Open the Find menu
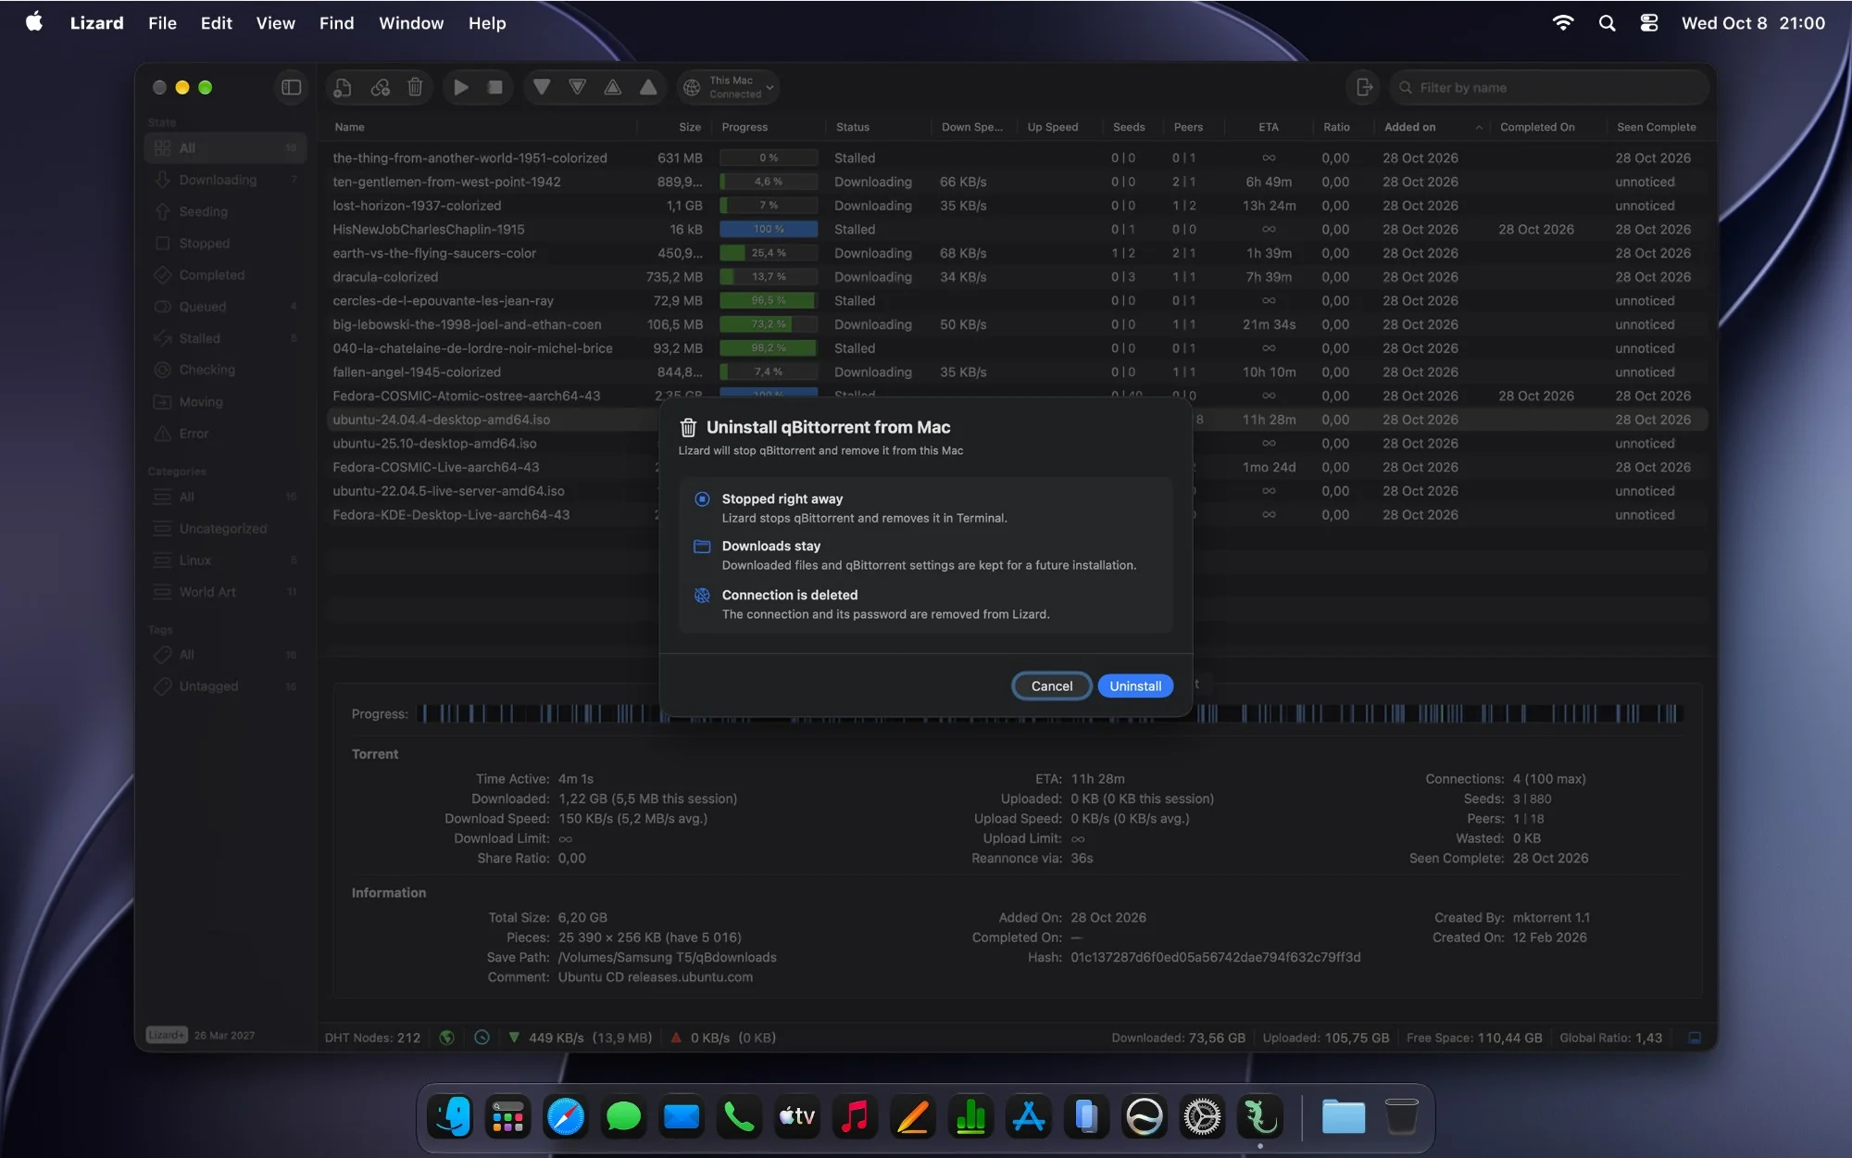Image resolution: width=1852 pixels, height=1158 pixels. click(x=336, y=23)
